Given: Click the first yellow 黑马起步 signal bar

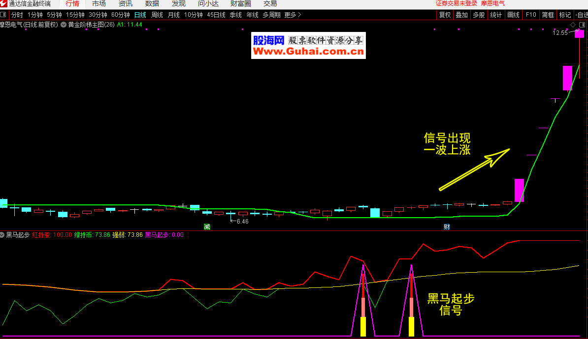Looking at the screenshot, I should tap(363, 326).
